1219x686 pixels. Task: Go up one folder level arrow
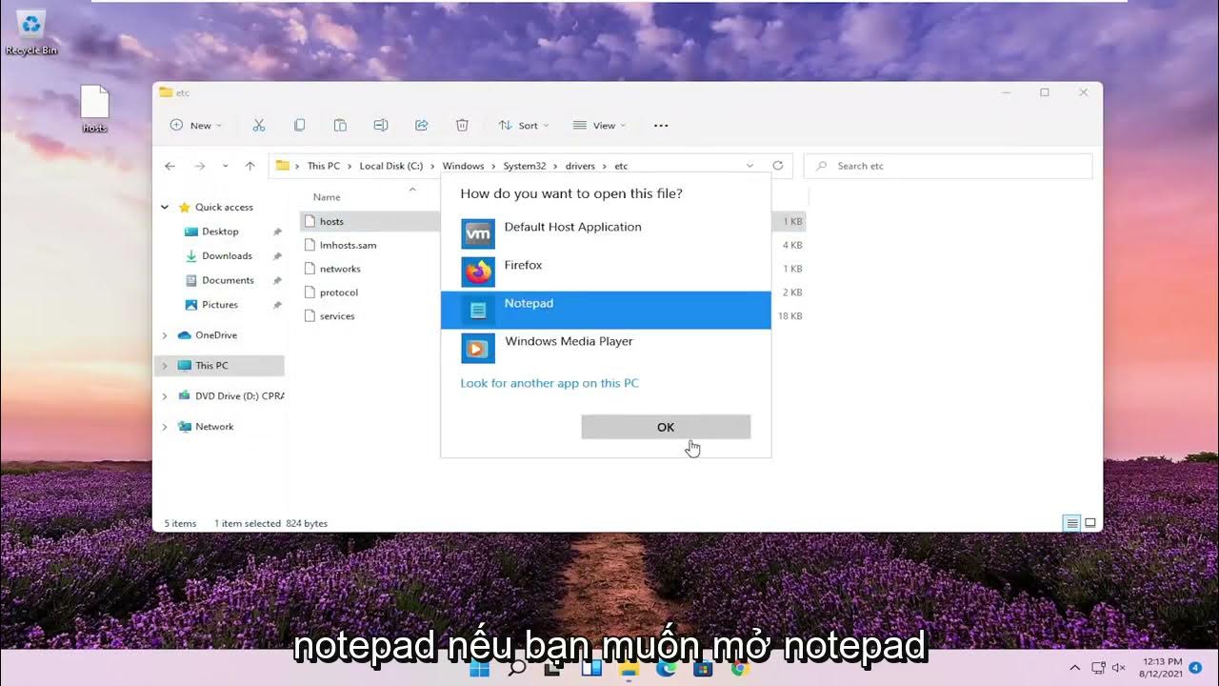coord(250,166)
